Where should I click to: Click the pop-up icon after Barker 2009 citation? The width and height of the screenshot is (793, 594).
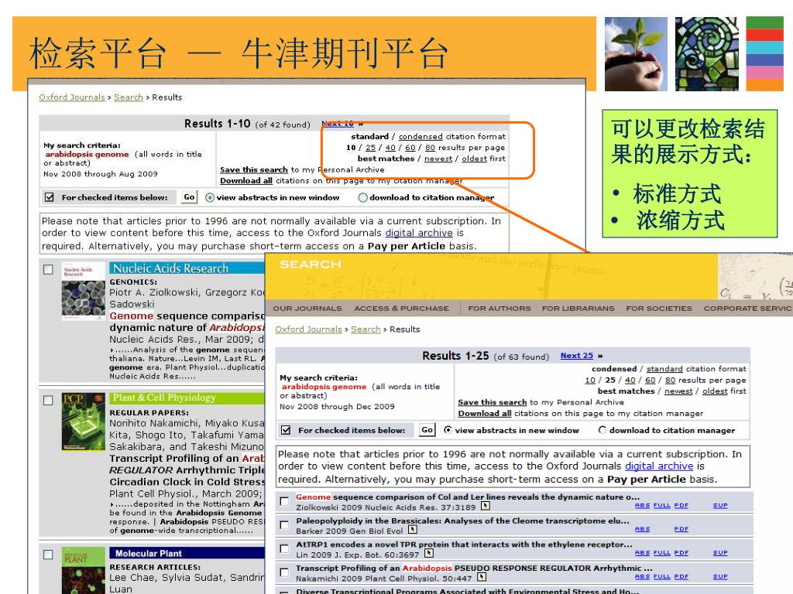click(413, 530)
